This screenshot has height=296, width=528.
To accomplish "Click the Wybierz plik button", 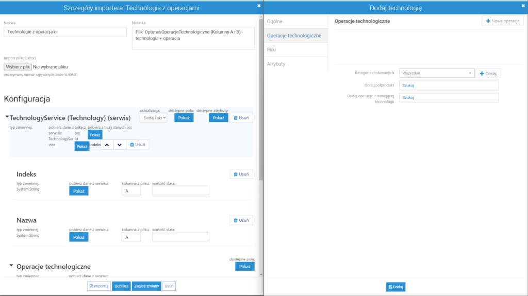I will pos(18,67).
